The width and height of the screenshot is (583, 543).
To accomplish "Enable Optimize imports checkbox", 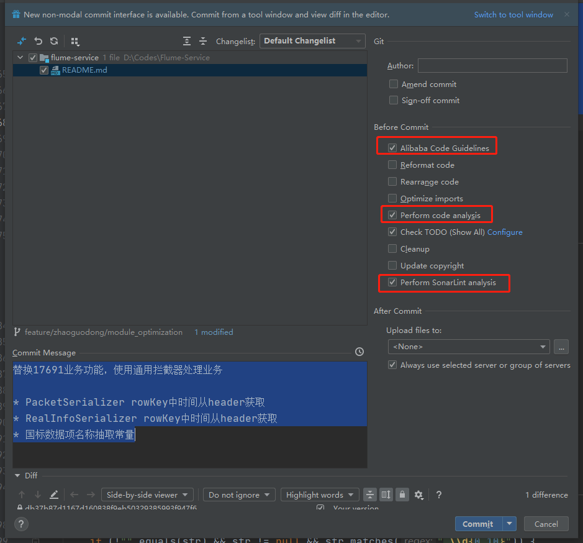I will (x=392, y=198).
